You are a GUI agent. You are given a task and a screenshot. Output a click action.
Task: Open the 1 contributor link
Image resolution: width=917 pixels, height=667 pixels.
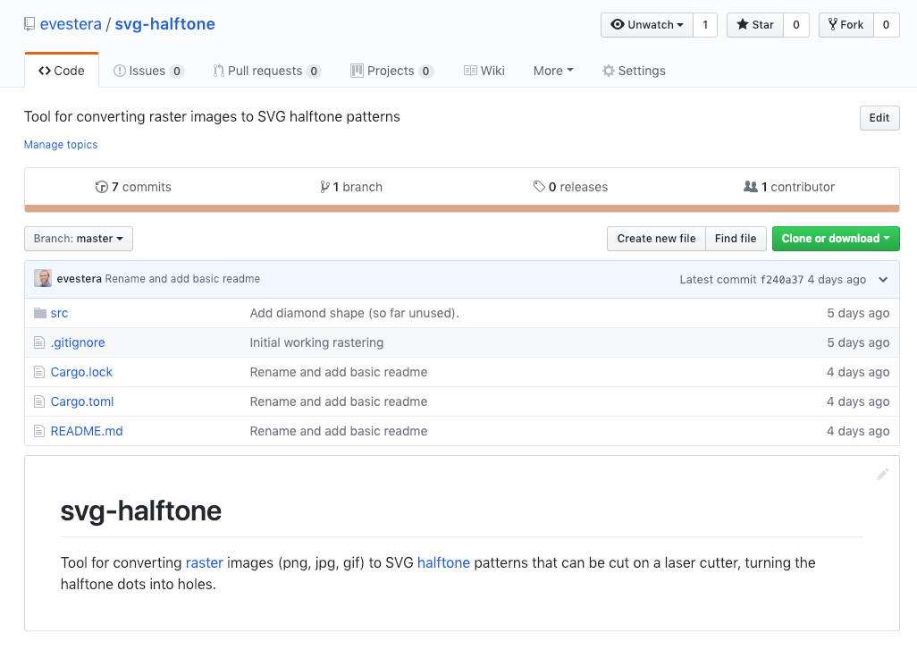click(789, 187)
